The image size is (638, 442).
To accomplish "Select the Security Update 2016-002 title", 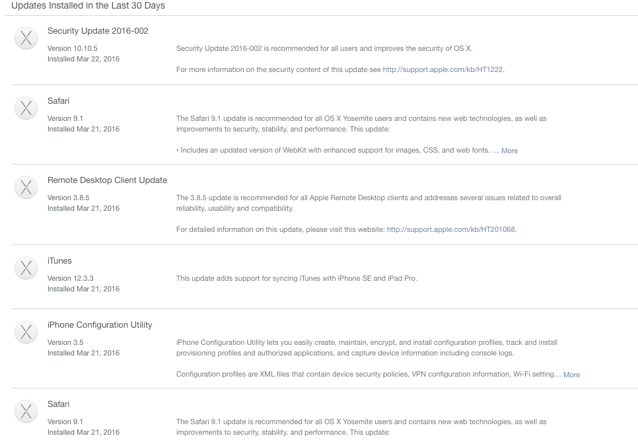I will (98, 31).
